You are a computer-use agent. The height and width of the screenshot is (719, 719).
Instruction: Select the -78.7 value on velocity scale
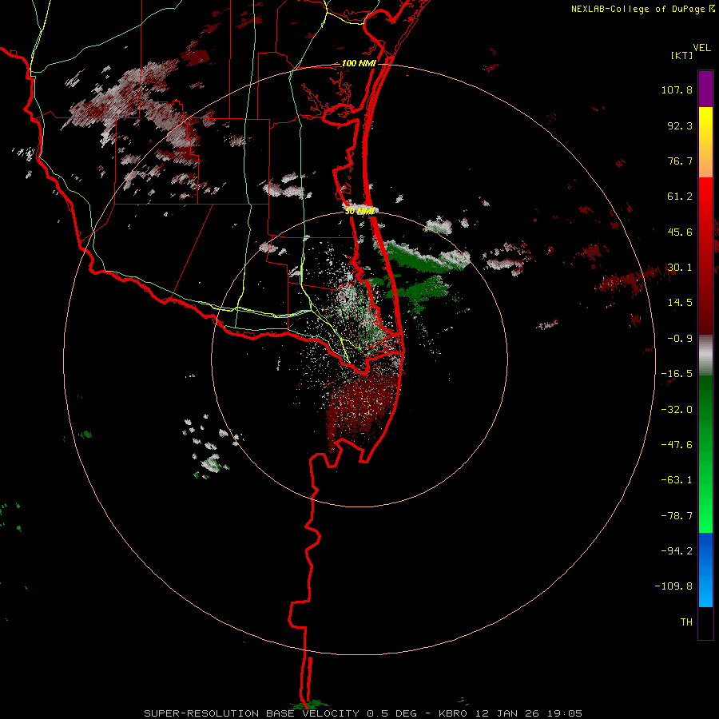coord(677,516)
